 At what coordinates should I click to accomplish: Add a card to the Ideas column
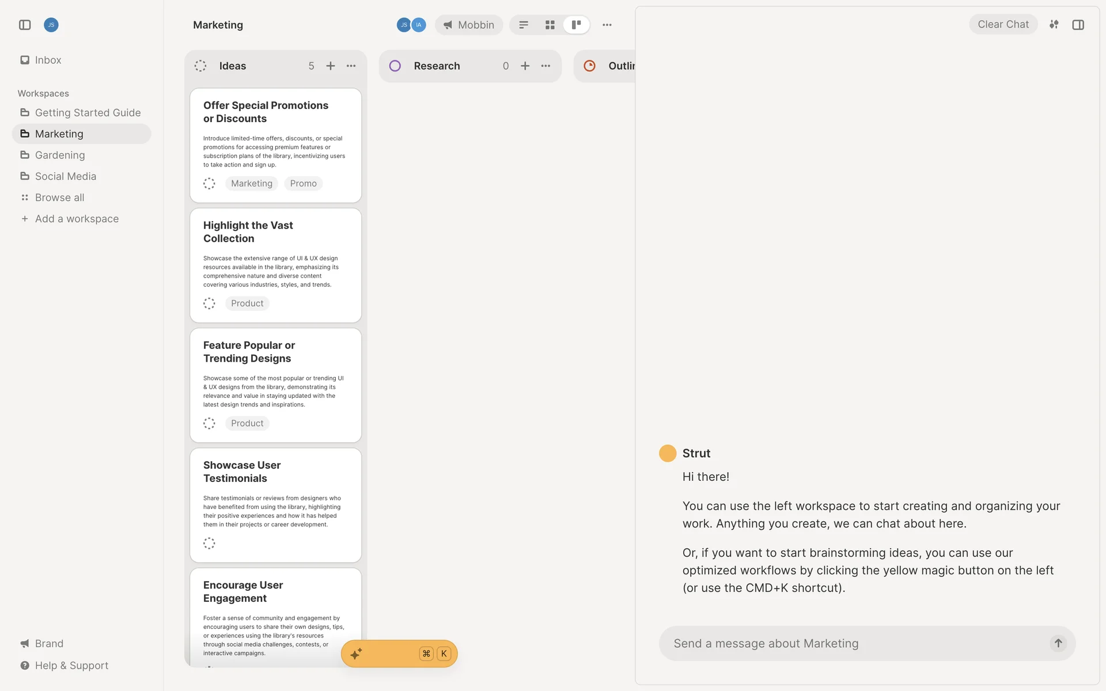click(331, 66)
